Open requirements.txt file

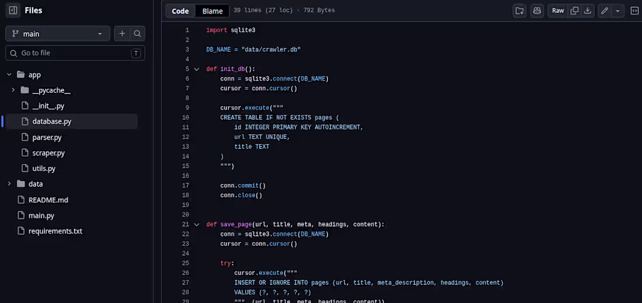tap(55, 231)
